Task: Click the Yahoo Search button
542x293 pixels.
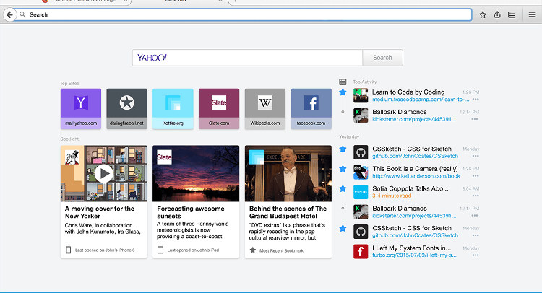Action: click(x=382, y=58)
